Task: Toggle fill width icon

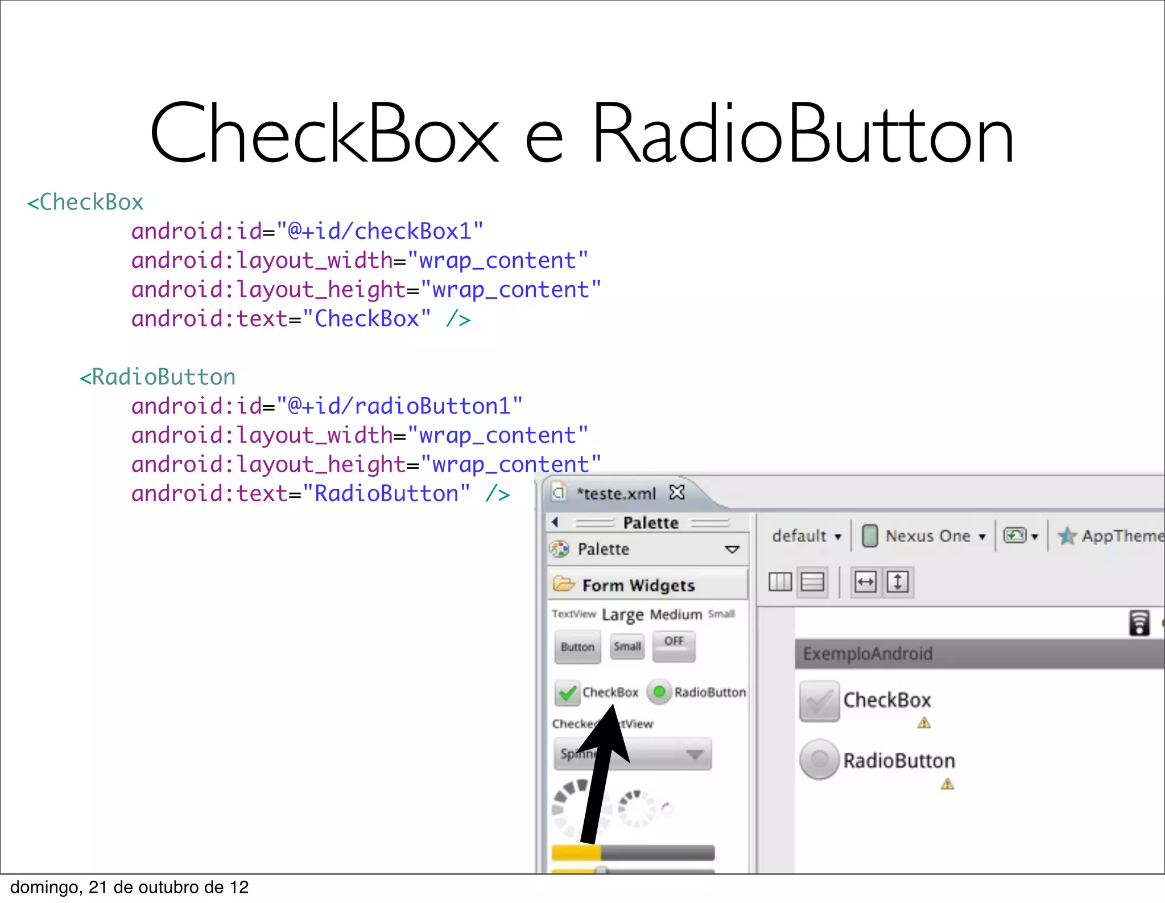Action: [865, 582]
